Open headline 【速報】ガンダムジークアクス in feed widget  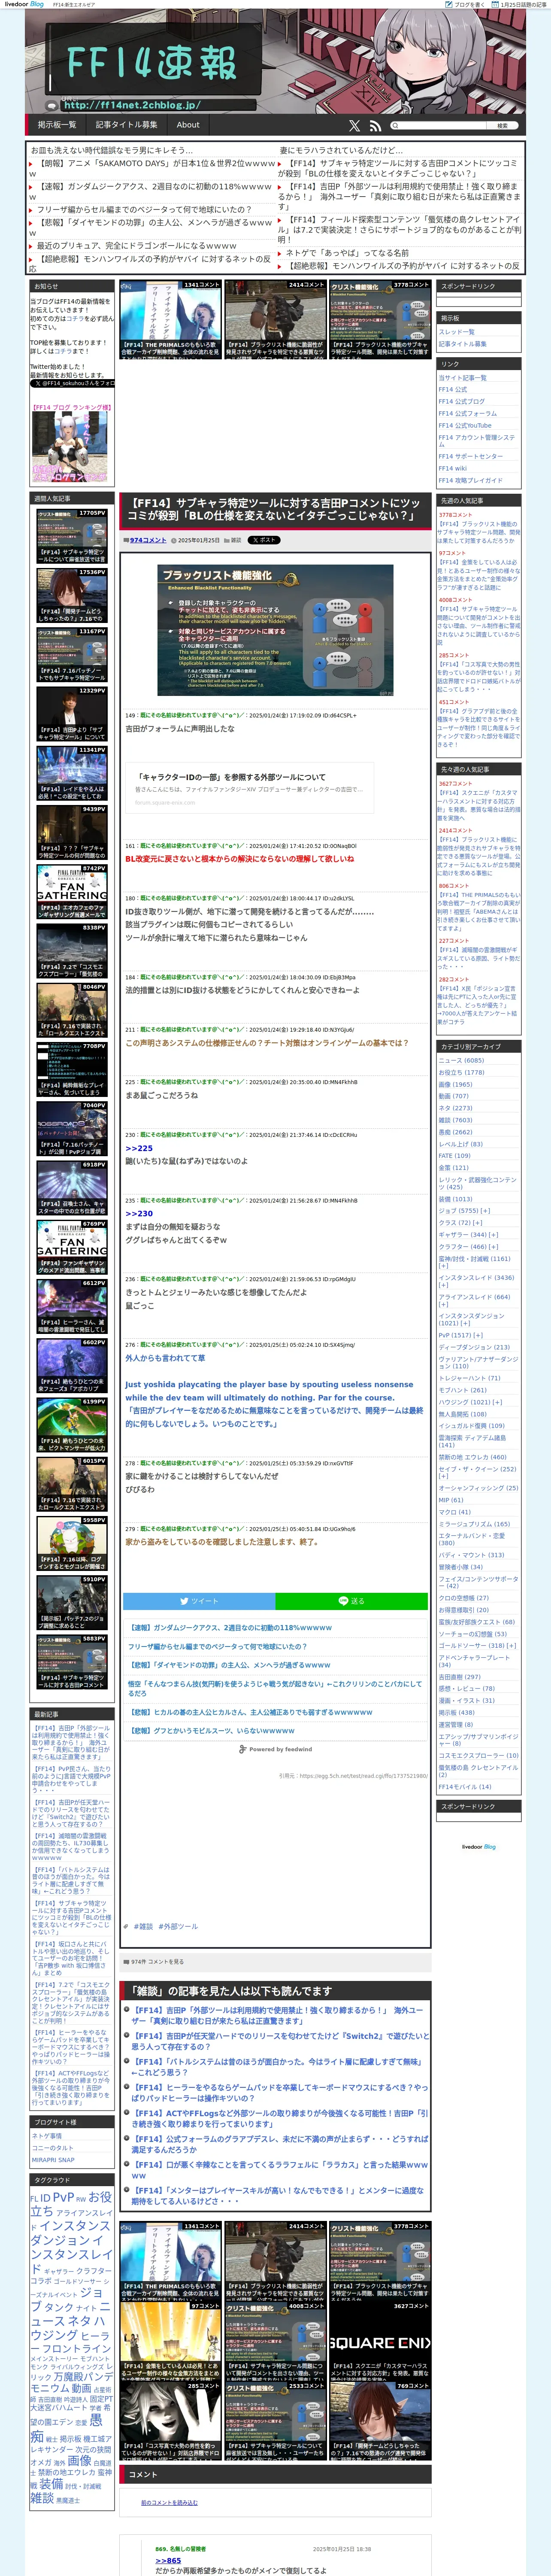click(x=231, y=1628)
